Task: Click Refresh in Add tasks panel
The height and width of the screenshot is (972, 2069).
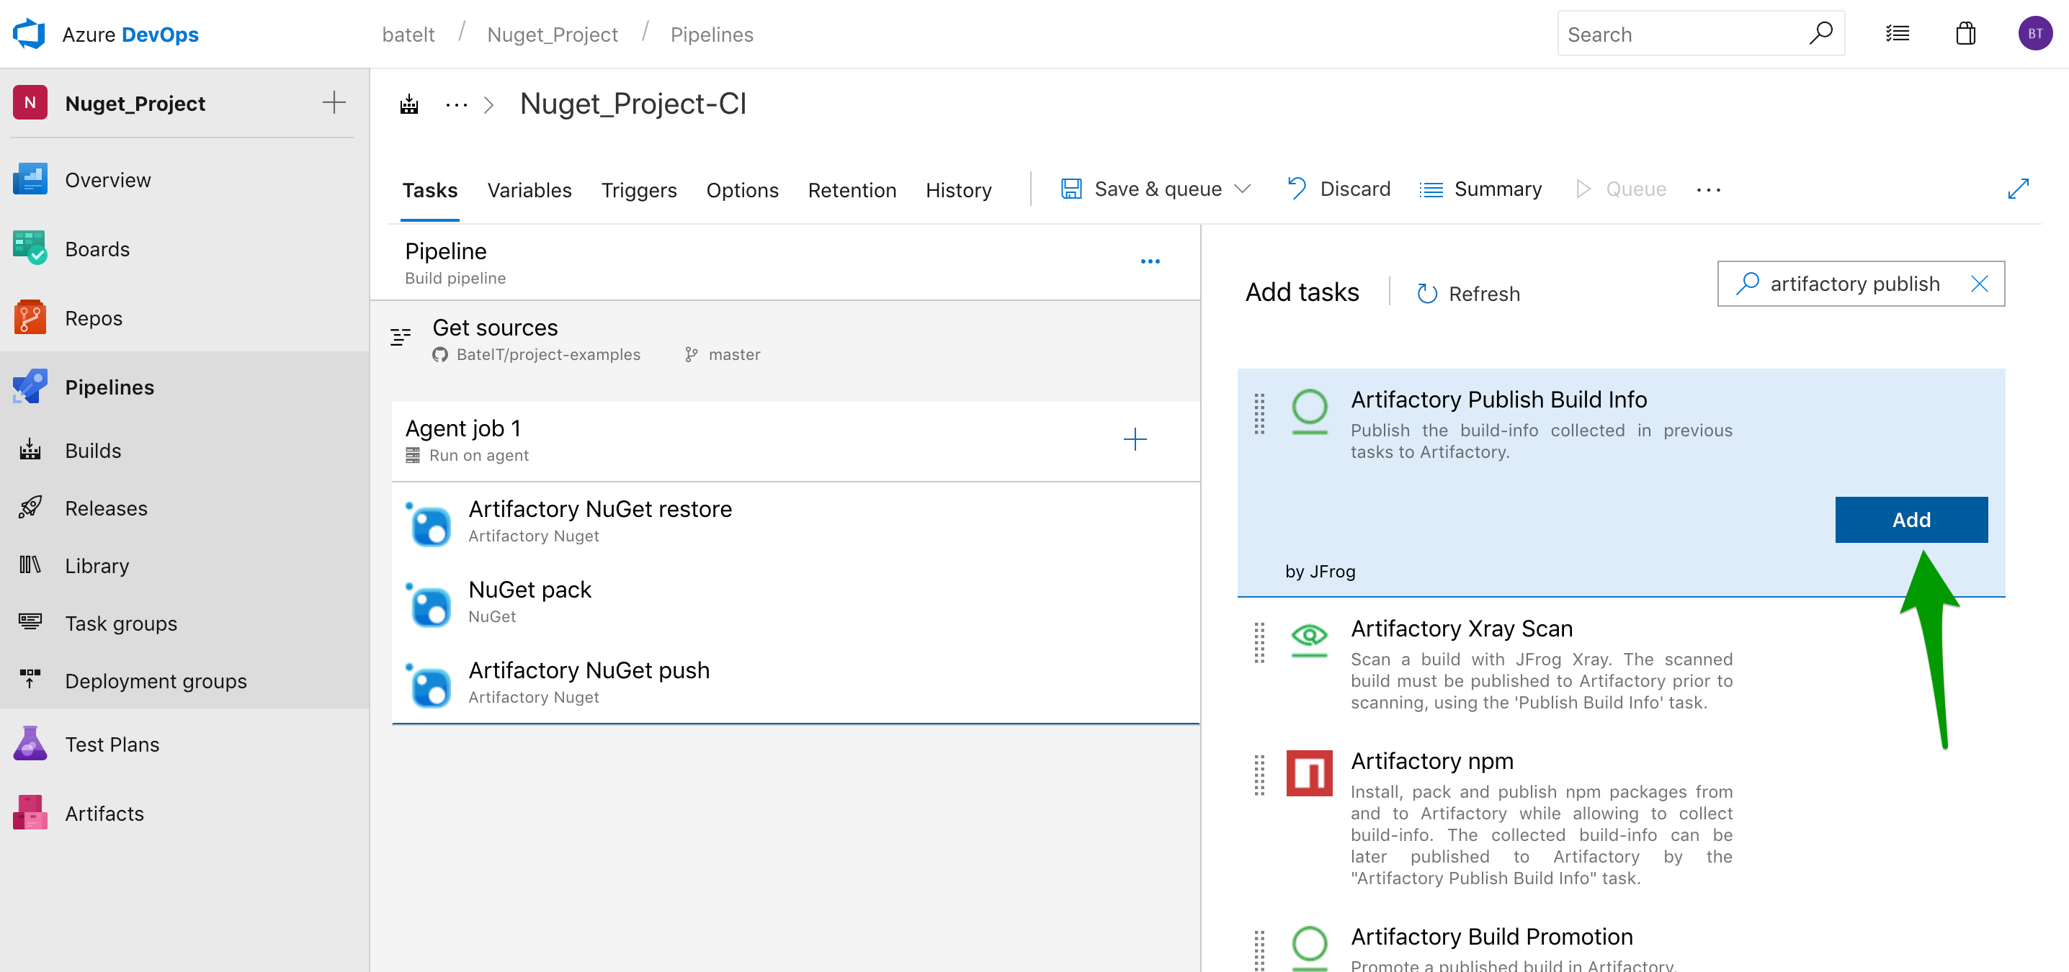Action: coord(1468,294)
